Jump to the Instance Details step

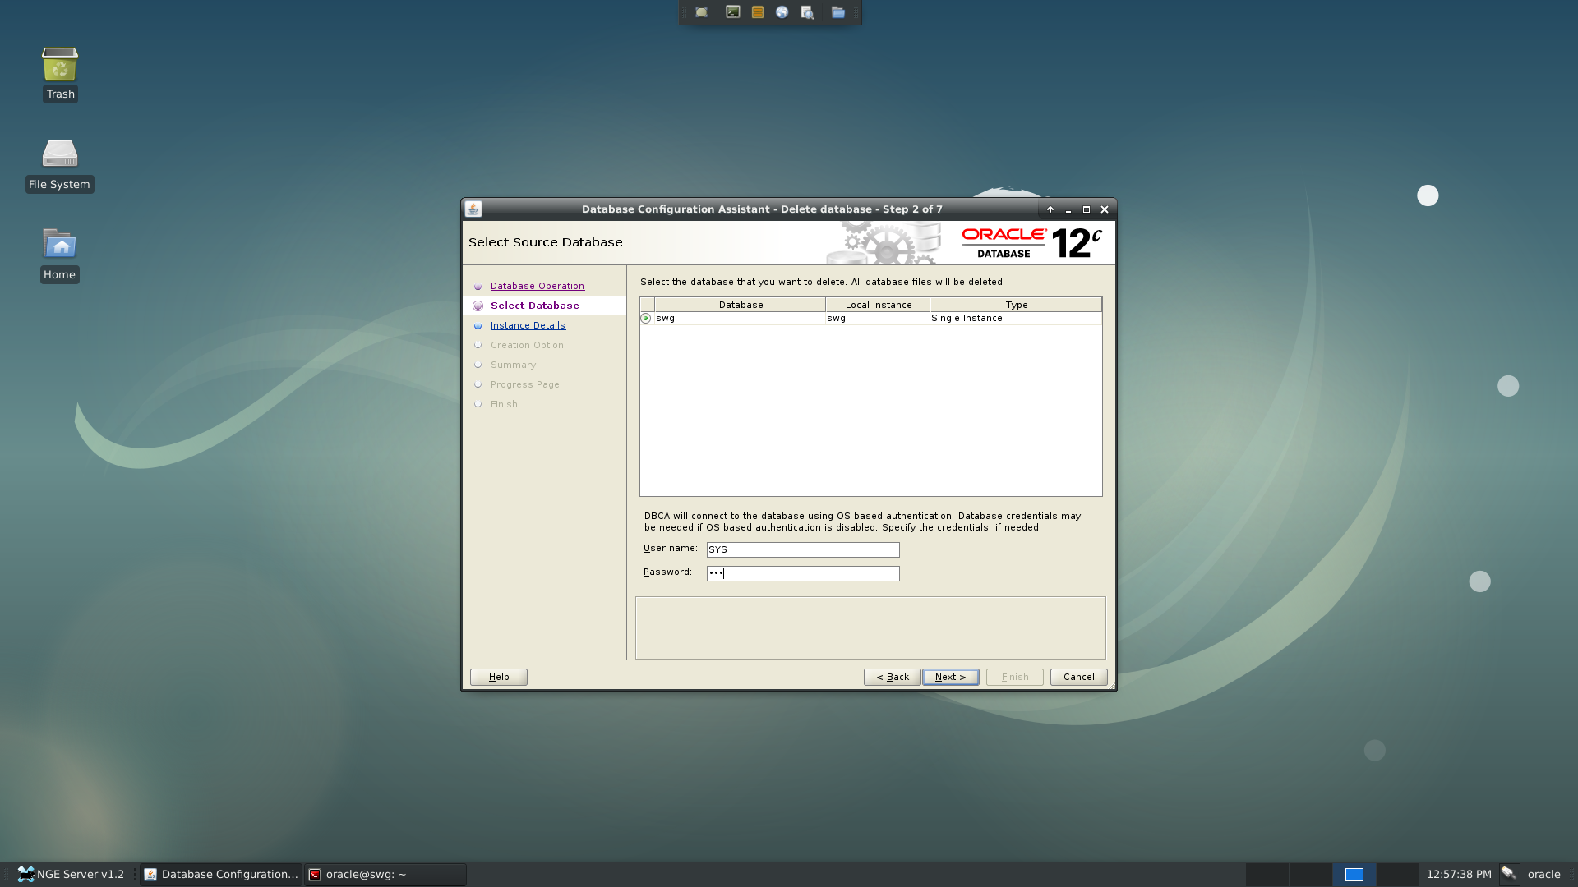click(528, 325)
